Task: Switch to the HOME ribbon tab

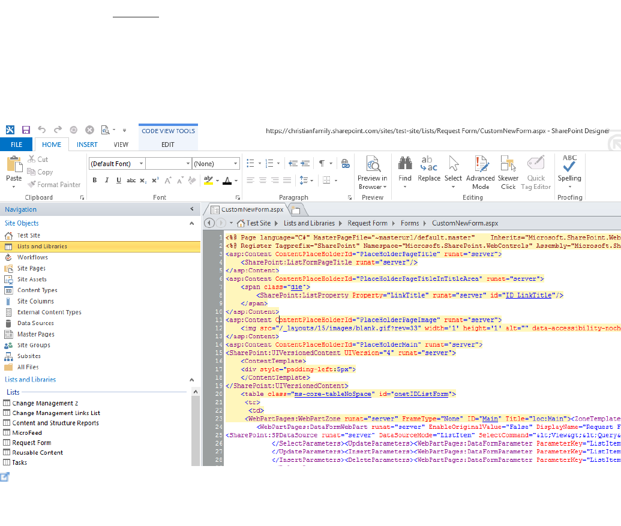Action: tap(52, 145)
